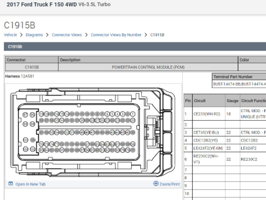Click the Color column header
Screen dimensions: 266x200
(x=252, y=60)
